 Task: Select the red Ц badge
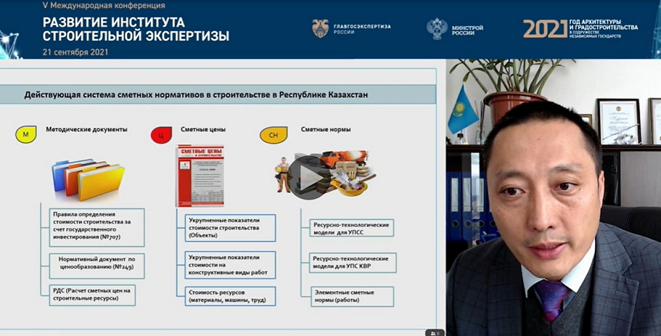[161, 135]
